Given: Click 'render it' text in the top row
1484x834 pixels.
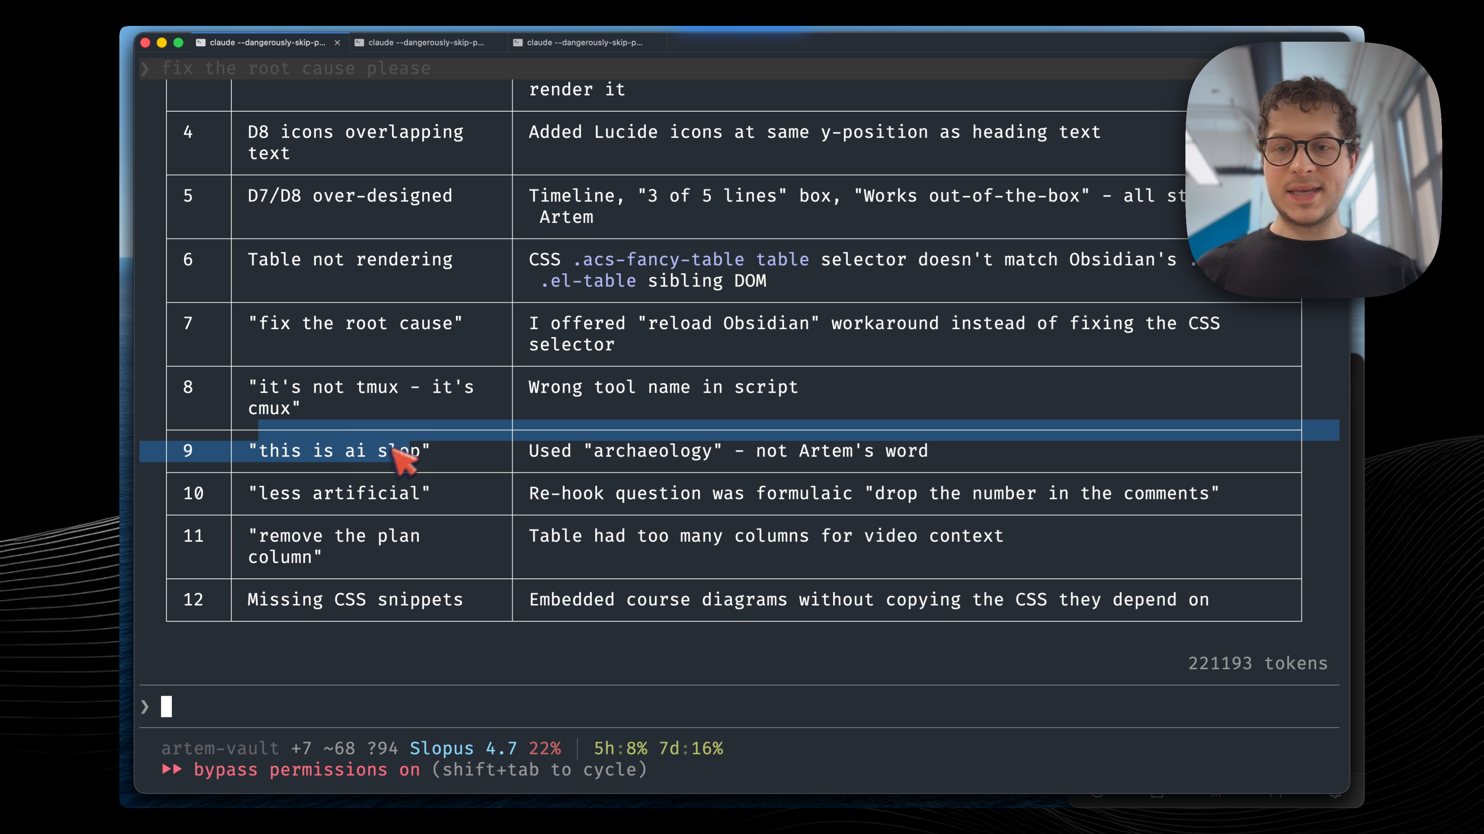Looking at the screenshot, I should point(577,90).
